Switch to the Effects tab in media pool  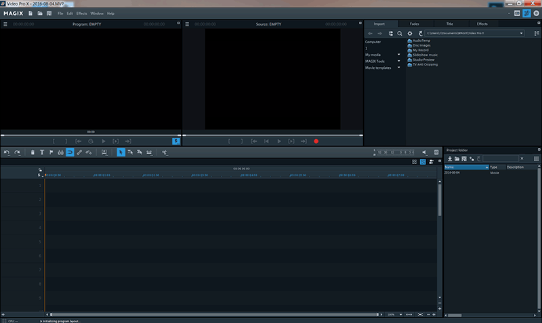pos(482,24)
